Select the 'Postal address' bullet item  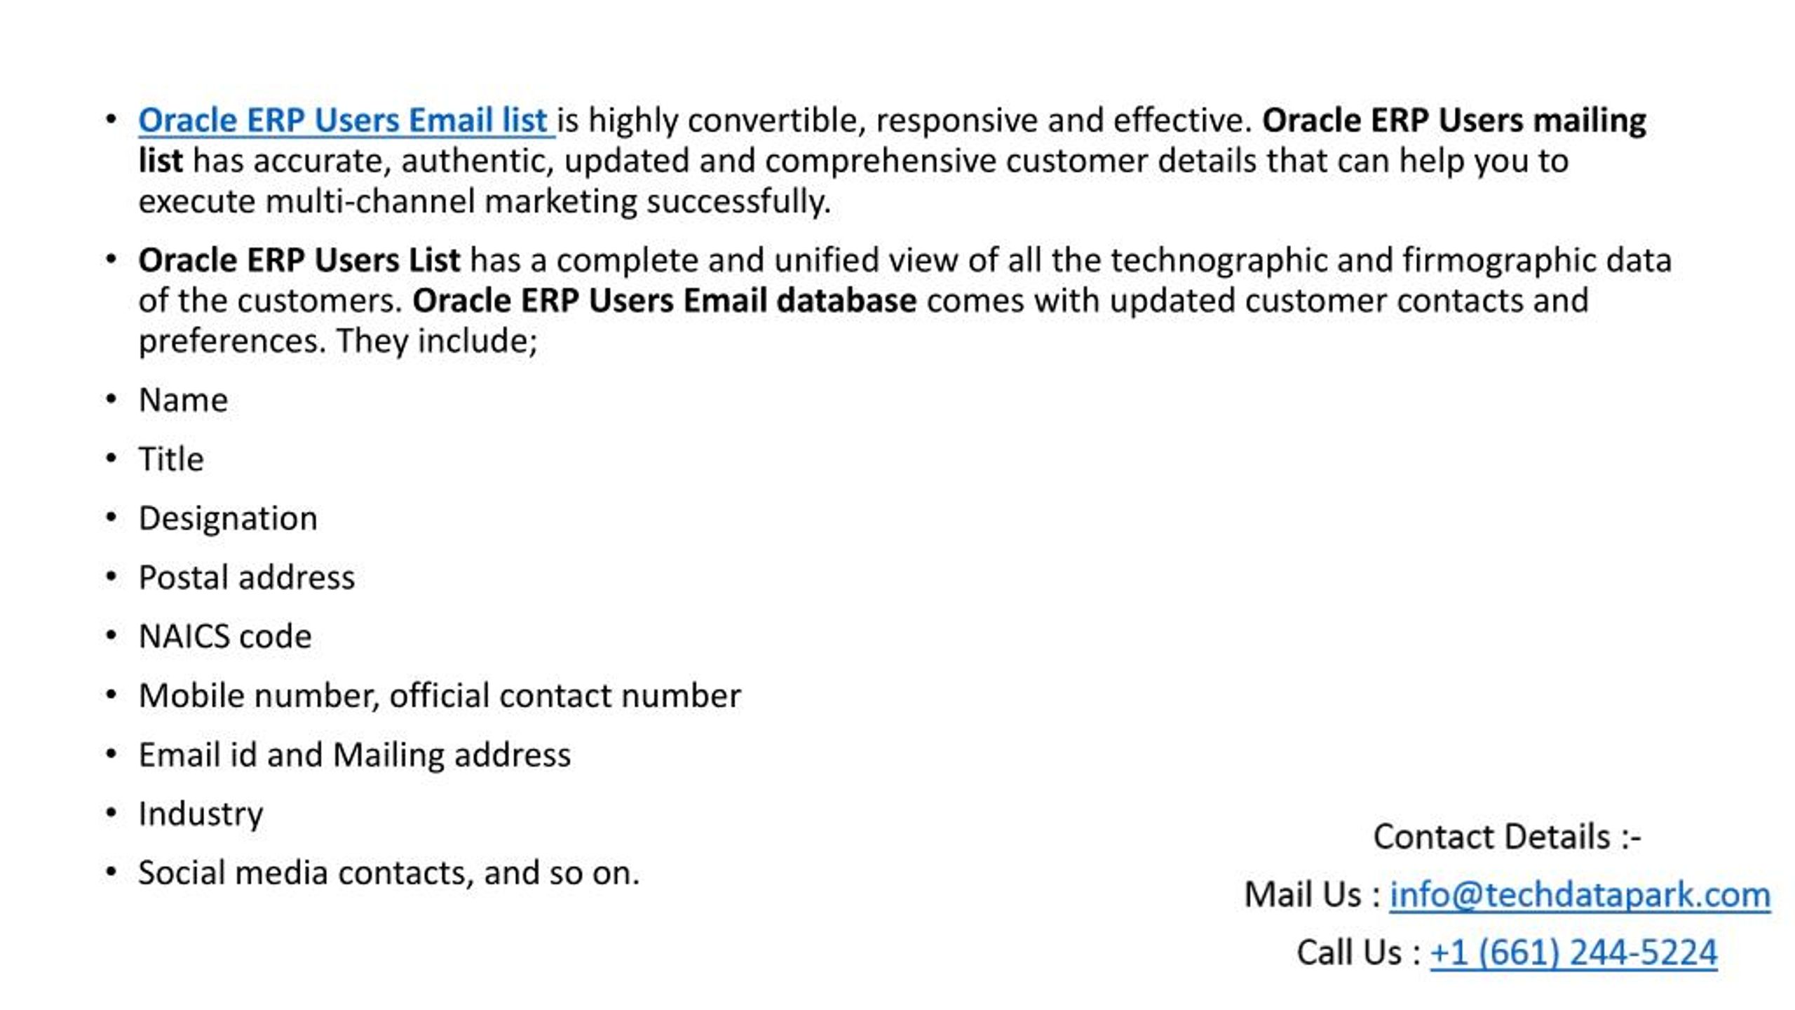[247, 578]
